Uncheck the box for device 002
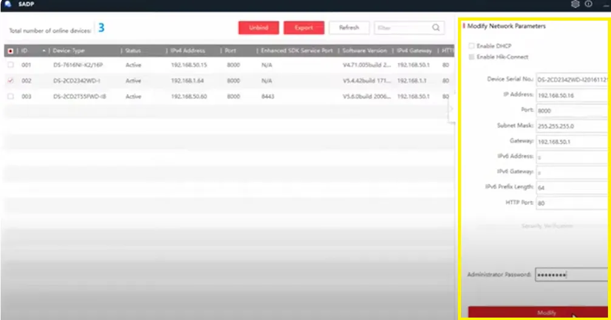 (10, 81)
